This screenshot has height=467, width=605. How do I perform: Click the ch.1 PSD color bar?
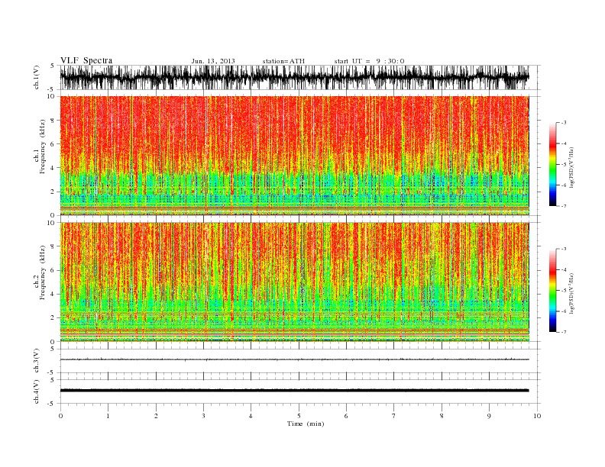pos(552,164)
